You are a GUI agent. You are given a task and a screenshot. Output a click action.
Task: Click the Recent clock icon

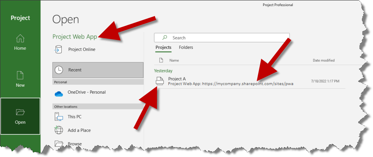pos(59,70)
